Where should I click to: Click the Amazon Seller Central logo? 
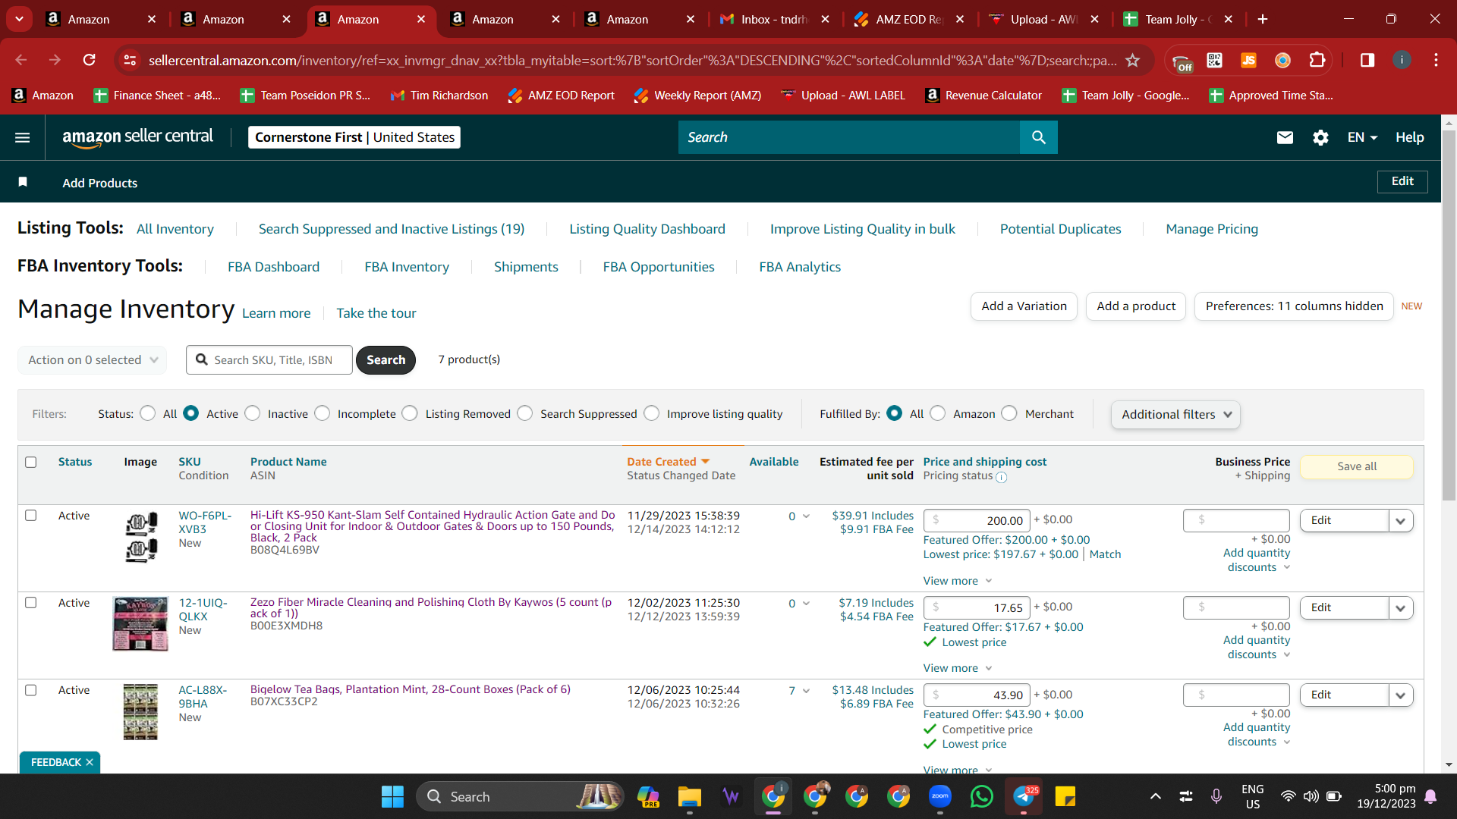(x=137, y=137)
